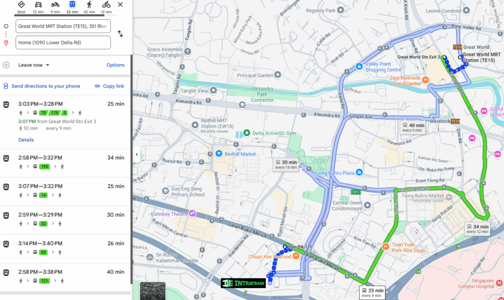Open the Leave now dropdown
504x300 pixels.
tap(34, 65)
